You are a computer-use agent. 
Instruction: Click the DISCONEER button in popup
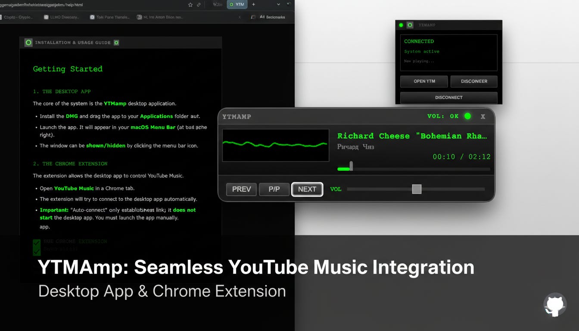(x=474, y=81)
